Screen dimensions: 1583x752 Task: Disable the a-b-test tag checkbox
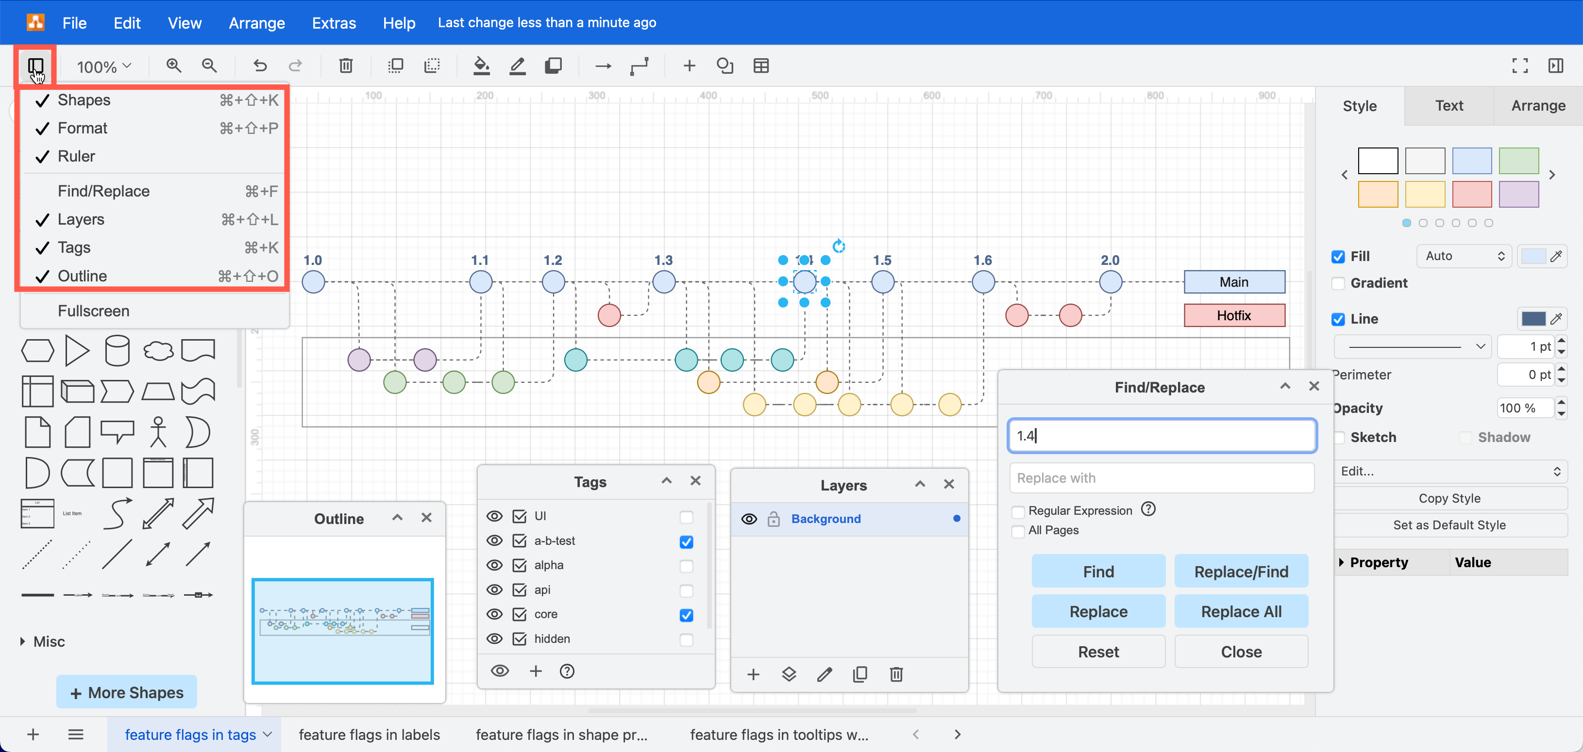coord(687,541)
